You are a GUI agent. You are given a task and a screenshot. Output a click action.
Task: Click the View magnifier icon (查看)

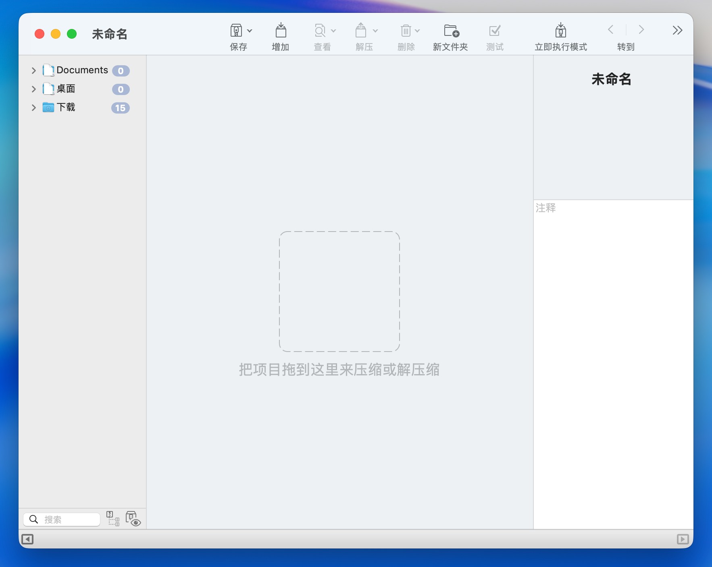[320, 31]
